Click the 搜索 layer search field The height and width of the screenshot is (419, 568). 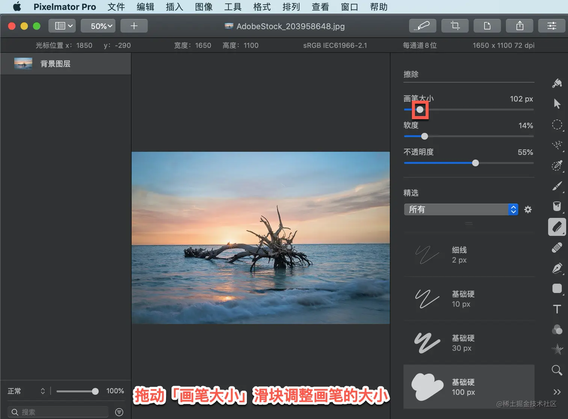[58, 412]
